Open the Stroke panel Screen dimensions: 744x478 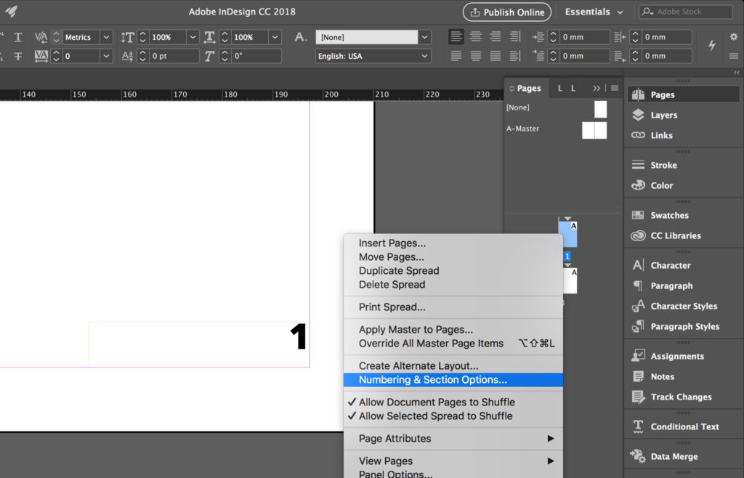click(x=663, y=165)
